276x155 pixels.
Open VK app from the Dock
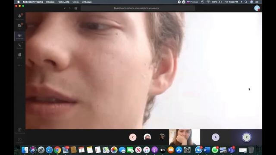[198, 150]
